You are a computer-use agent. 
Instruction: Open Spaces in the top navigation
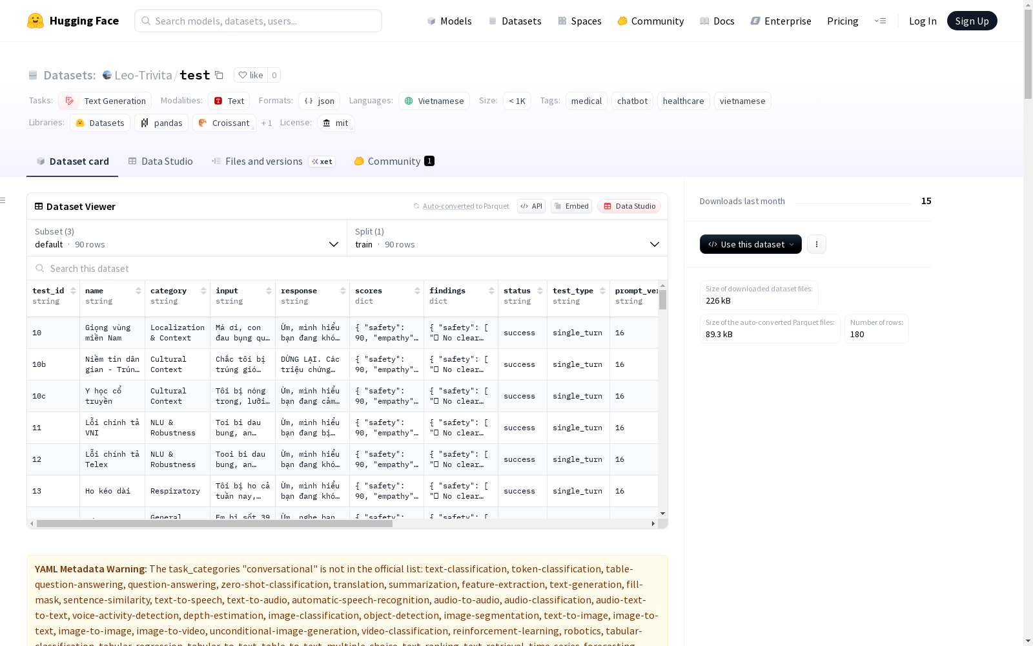coord(580,21)
